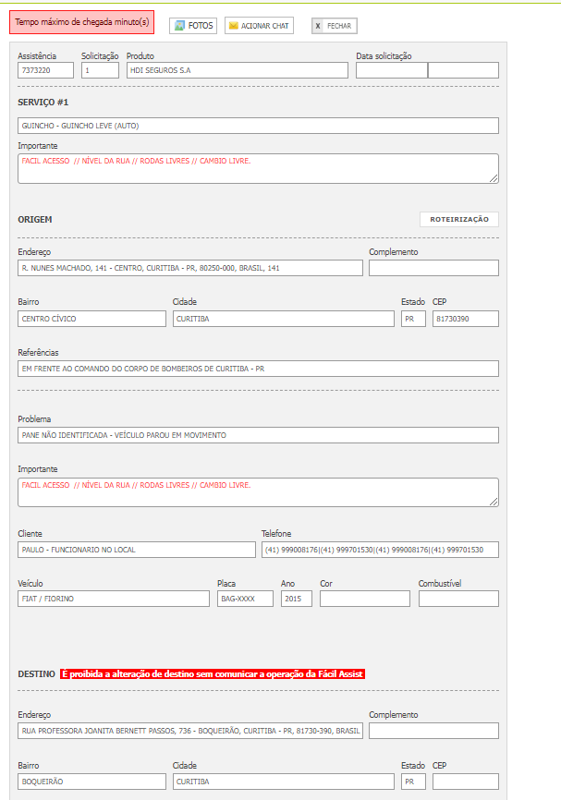561x800 pixels.
Task: Click the empty Cor field
Action: click(365, 599)
